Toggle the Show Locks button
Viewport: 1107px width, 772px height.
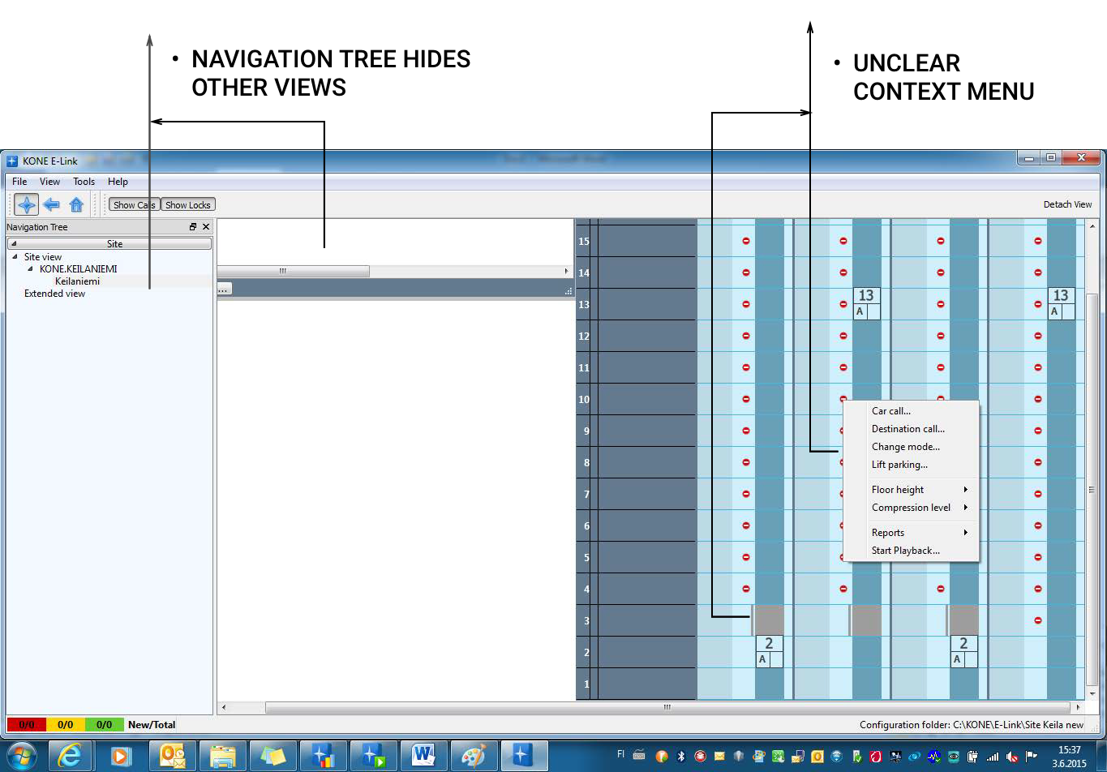pyautogui.click(x=188, y=205)
